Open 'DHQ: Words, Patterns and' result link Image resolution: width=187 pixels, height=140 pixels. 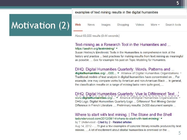[125, 69]
